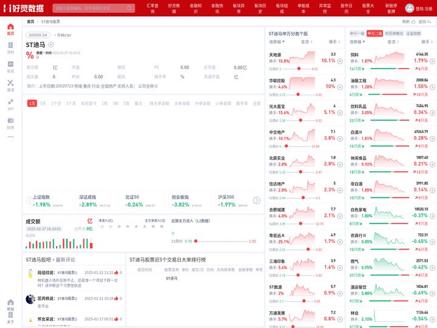Toggle 全屏 fullscreen chart
Viewport: 437px width, 328px height.
[257, 103]
